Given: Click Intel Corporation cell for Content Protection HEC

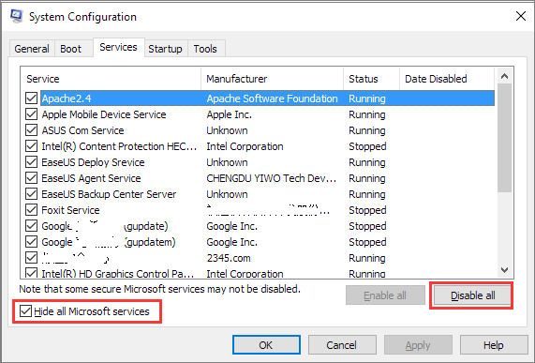Looking at the screenshot, I should (245, 146).
